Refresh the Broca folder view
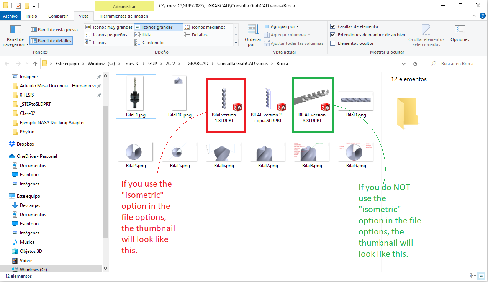488x282 pixels. point(415,63)
